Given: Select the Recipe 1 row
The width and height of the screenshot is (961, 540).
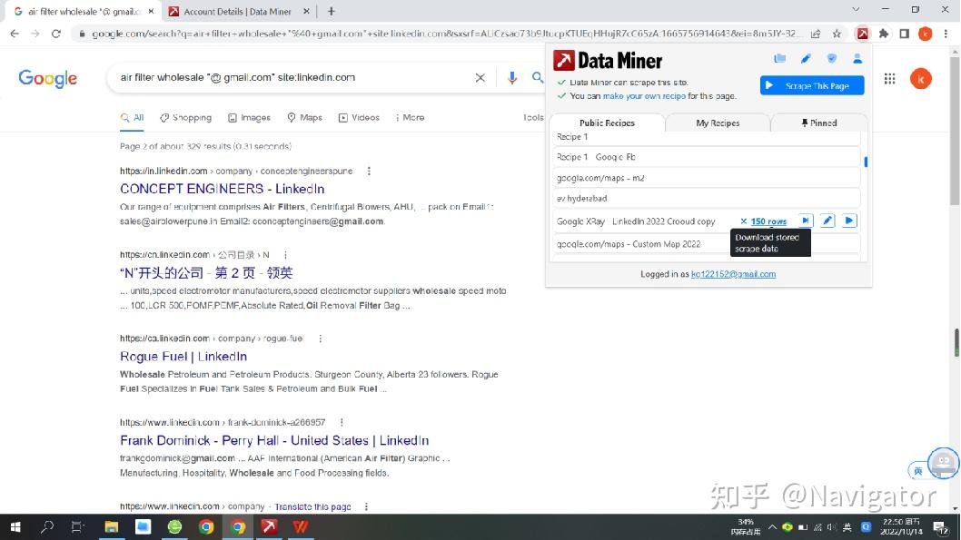Looking at the screenshot, I should [706, 137].
